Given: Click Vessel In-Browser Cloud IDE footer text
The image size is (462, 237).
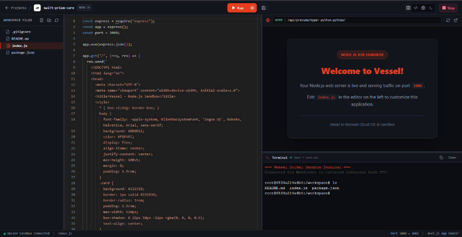Looking at the screenshot, I should (x=362, y=125).
